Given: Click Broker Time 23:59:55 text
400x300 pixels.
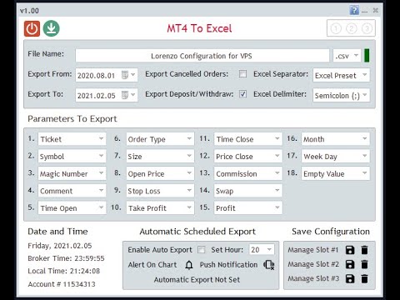Looking at the screenshot, I should click(x=66, y=258).
